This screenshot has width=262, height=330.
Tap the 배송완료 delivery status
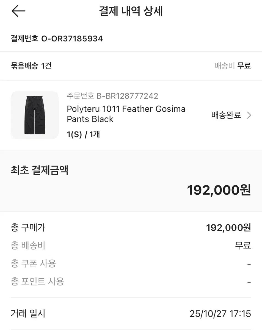(x=226, y=115)
